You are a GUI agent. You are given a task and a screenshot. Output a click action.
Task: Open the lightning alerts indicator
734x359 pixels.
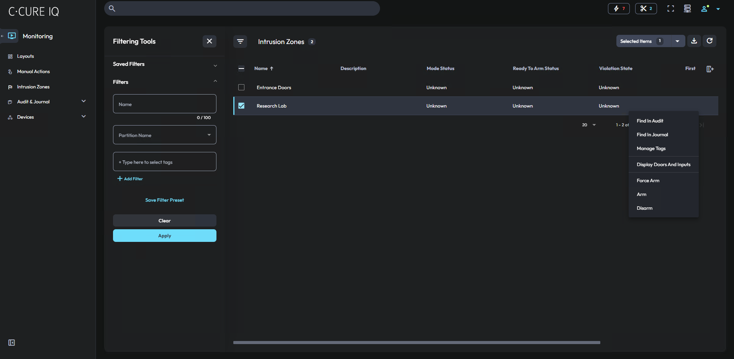[619, 8]
